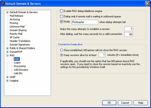
Task: Click 'Connection keep-alive' group label
Action: point(70,44)
